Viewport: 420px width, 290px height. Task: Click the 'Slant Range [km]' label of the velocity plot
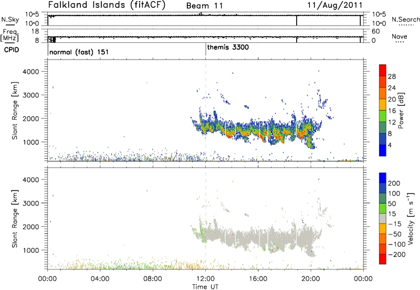click(15, 218)
